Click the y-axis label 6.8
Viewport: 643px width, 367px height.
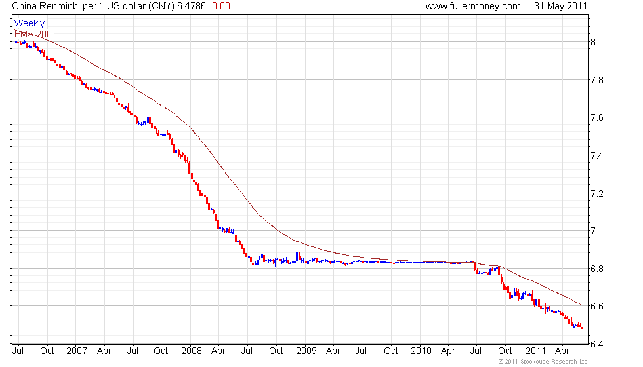tap(596, 269)
